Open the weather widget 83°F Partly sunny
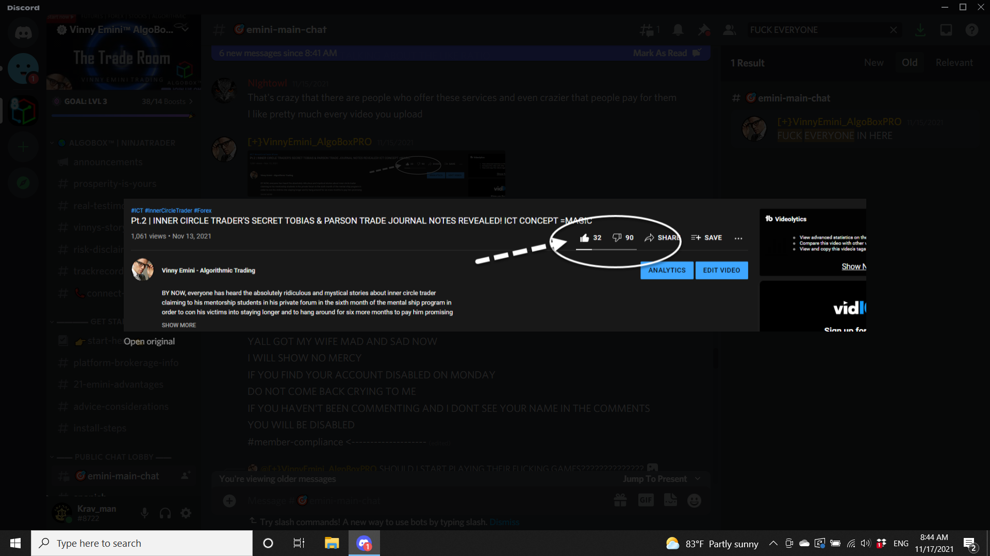 tap(712, 544)
